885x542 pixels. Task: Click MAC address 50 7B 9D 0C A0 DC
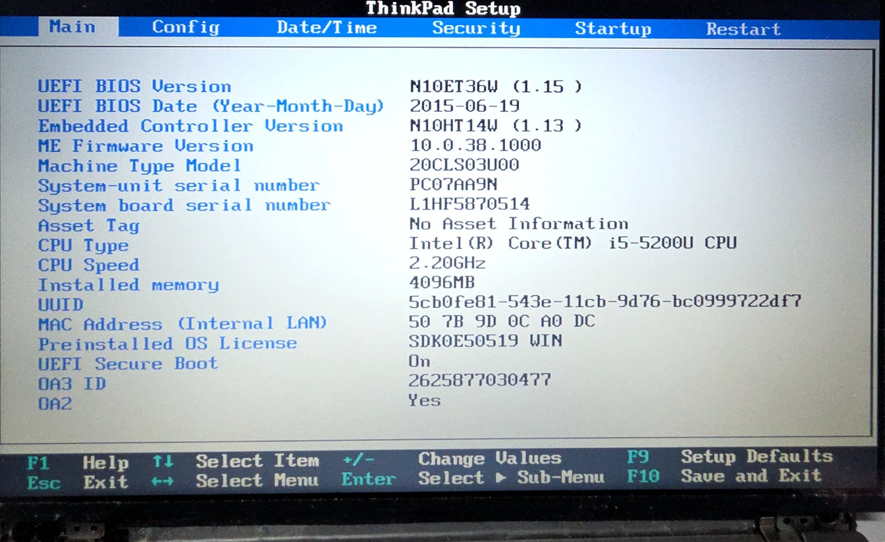[x=502, y=321]
